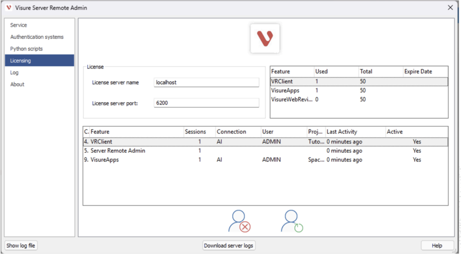Viewport: 461px width, 255px height.
Task: Click Yes in Server Remote Admin row
Action: click(x=417, y=150)
